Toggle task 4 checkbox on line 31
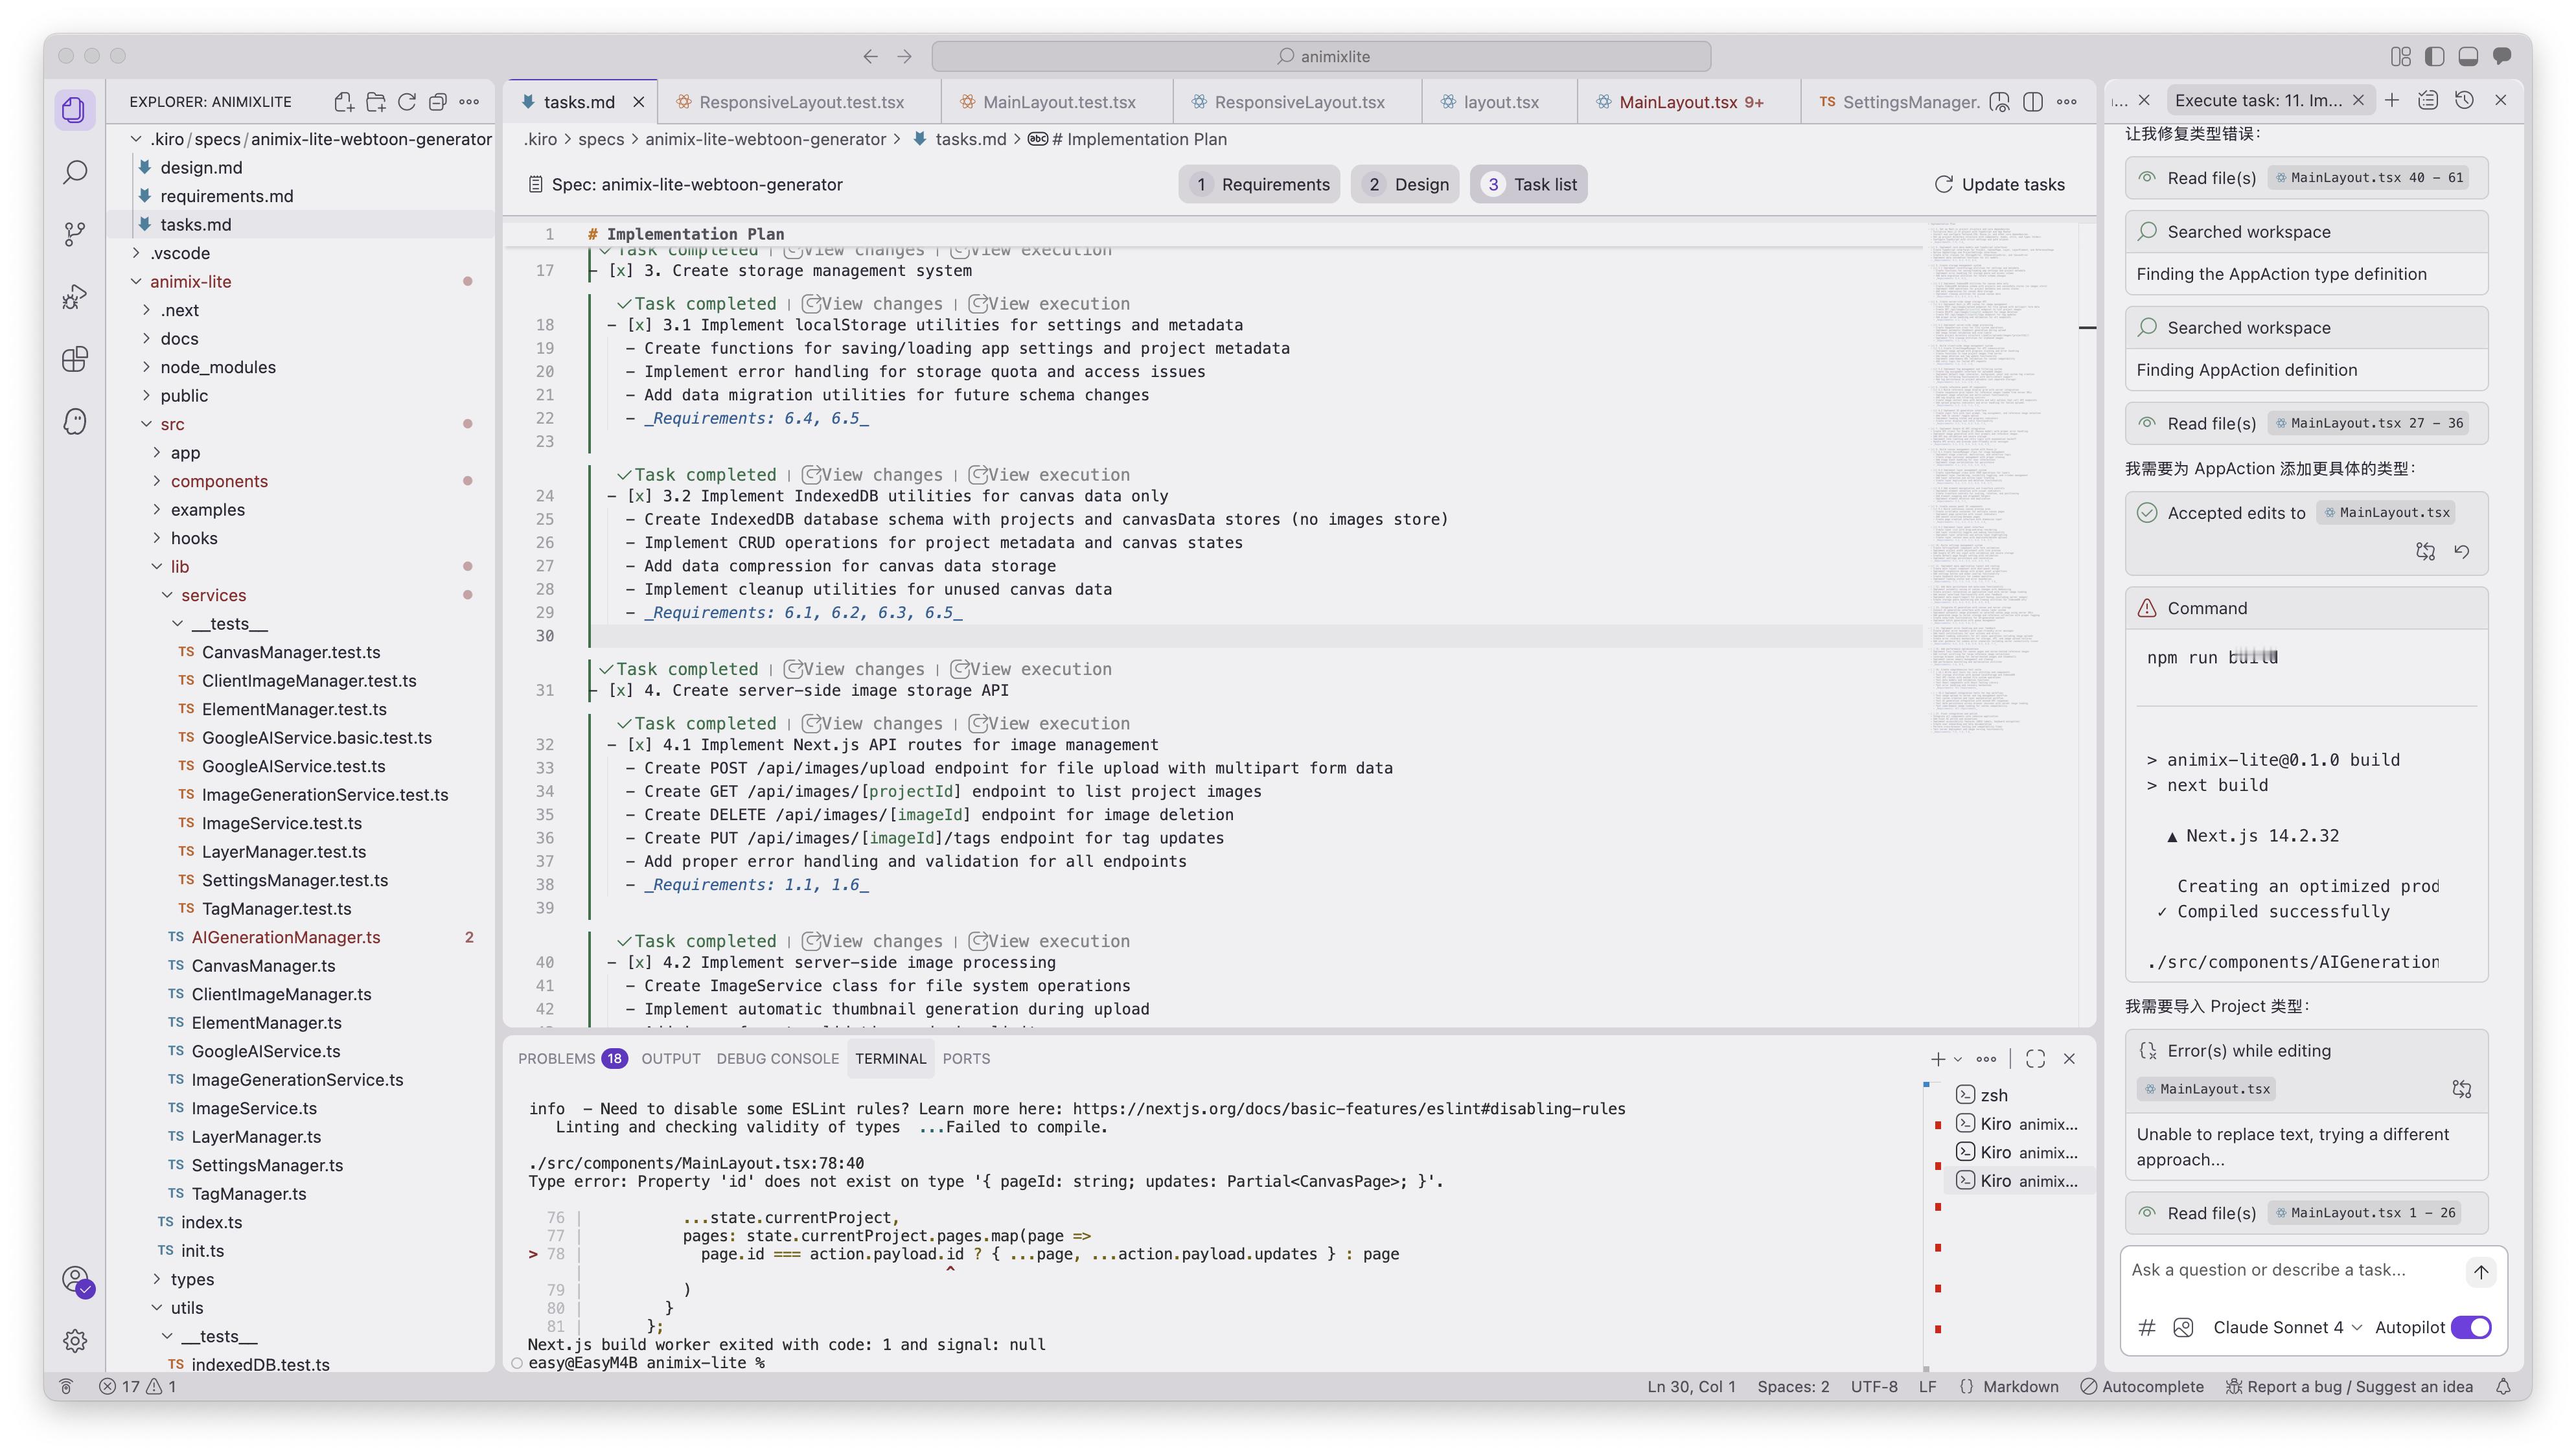Screen dimensions: 2576x1455 point(621,691)
